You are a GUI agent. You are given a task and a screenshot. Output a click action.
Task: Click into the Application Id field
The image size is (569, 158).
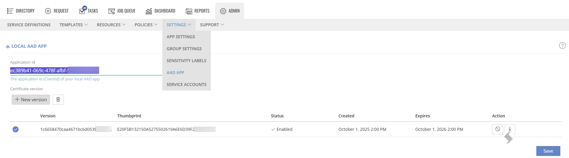coord(86,70)
